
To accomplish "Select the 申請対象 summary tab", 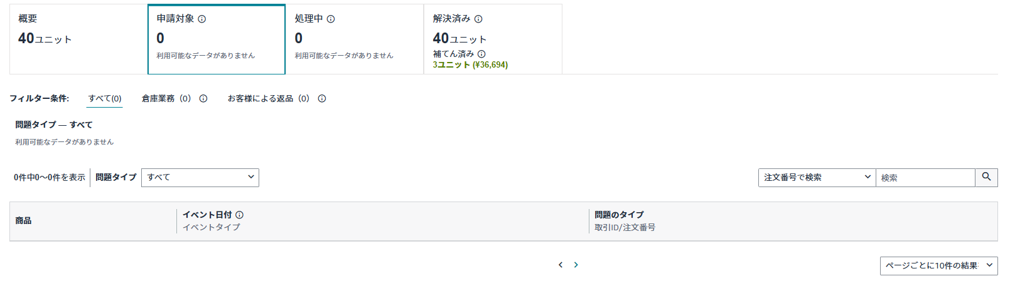I will coord(217,39).
